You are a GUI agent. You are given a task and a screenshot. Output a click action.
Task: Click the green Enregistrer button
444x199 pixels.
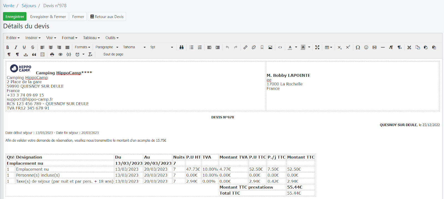click(x=15, y=17)
